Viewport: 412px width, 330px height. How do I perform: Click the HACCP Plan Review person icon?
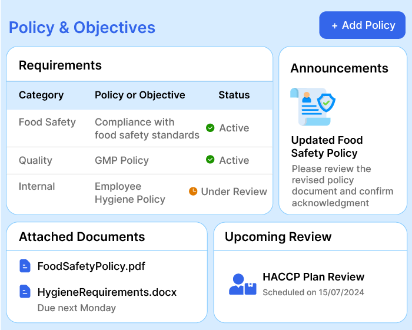coord(242,284)
